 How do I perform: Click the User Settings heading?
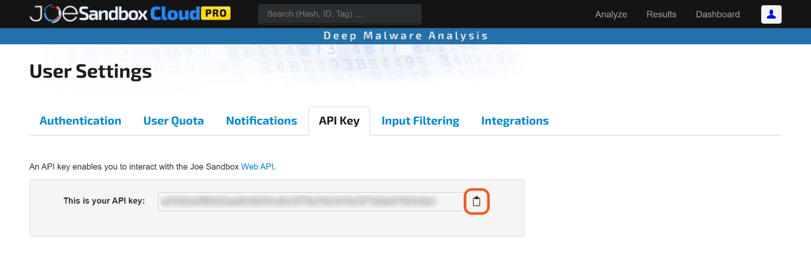(91, 72)
